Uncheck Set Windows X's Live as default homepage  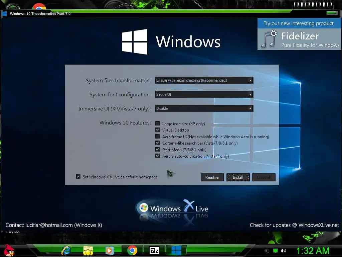(78, 177)
